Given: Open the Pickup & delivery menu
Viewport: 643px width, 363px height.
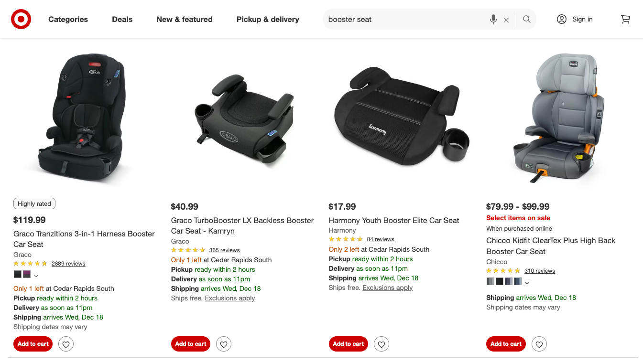Looking at the screenshot, I should coord(268,20).
